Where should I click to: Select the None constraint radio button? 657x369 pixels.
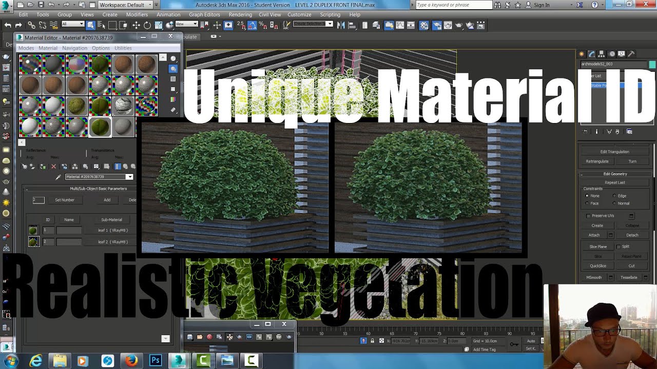[587, 196]
